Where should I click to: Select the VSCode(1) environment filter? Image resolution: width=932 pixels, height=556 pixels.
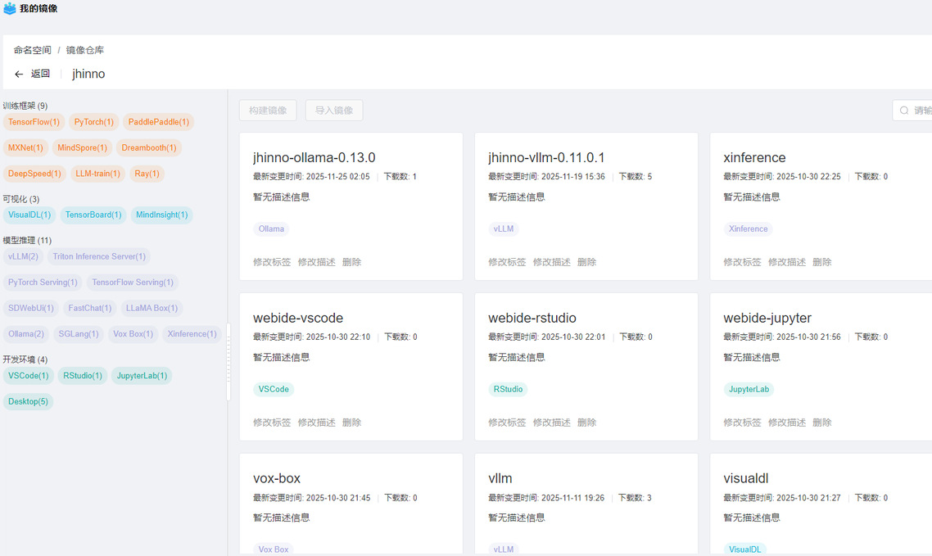[29, 376]
